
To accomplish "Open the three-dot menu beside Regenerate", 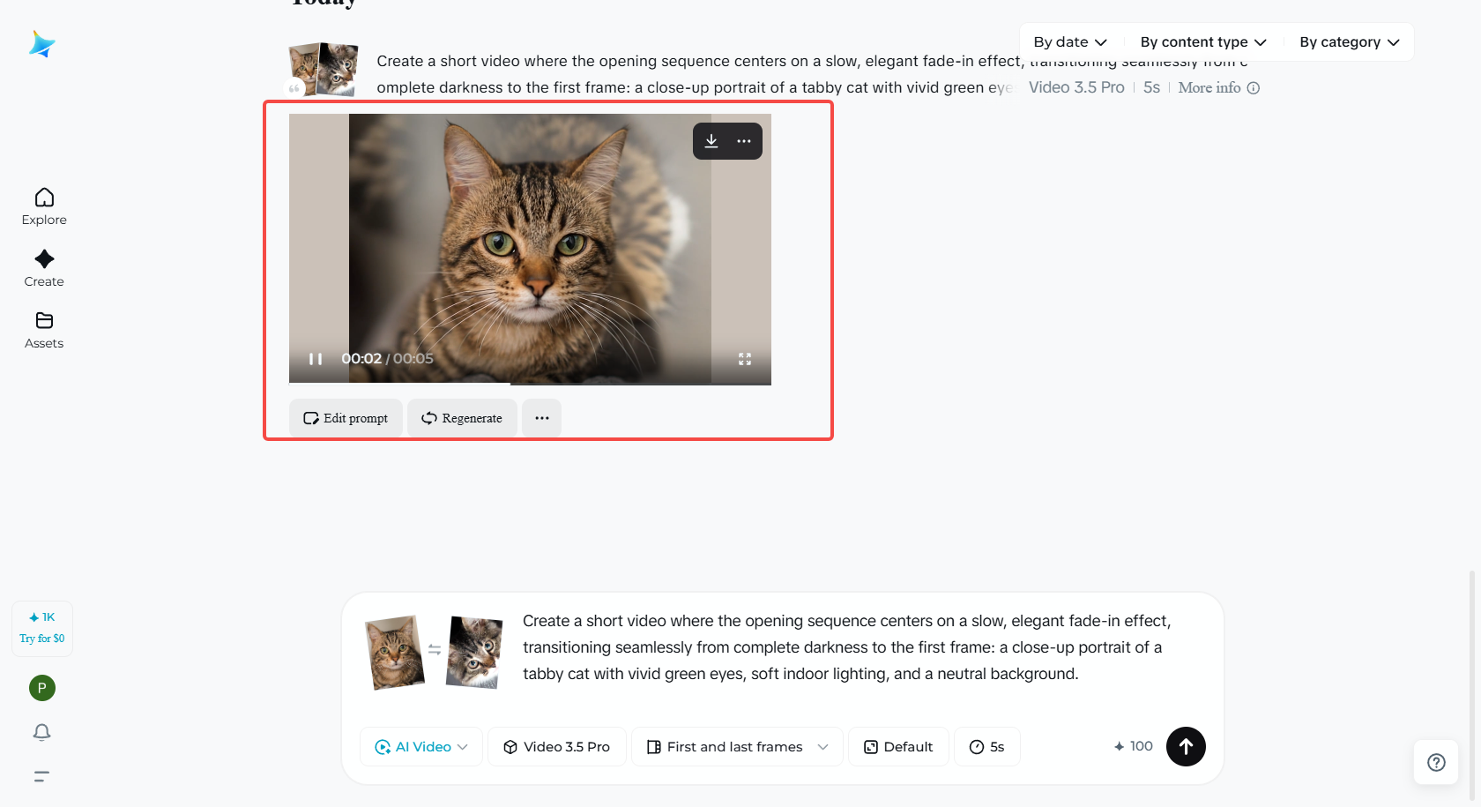I will point(542,418).
